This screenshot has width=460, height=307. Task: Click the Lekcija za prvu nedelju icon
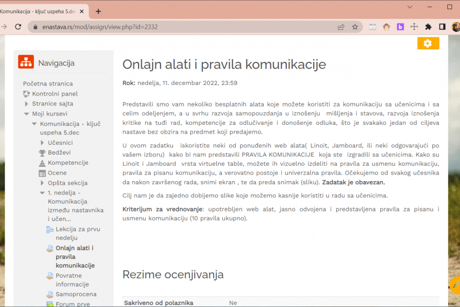coord(50,229)
